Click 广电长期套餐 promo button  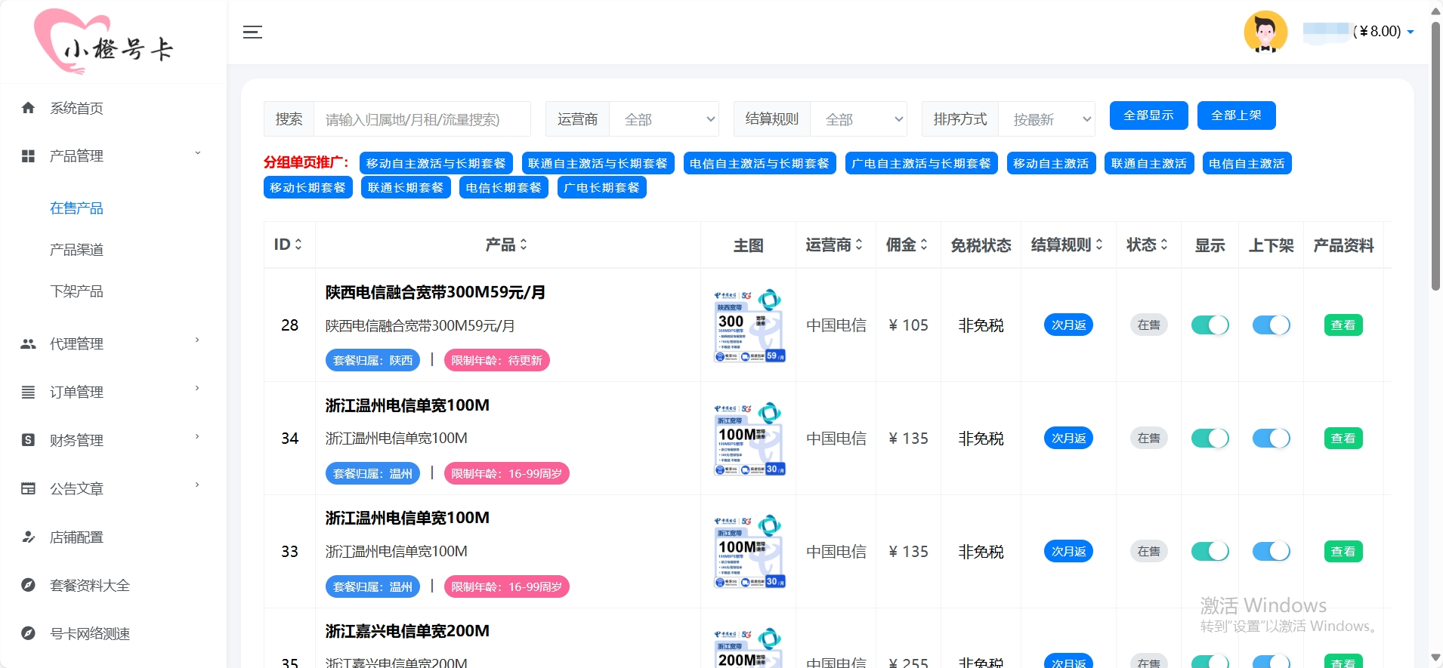[x=601, y=187]
